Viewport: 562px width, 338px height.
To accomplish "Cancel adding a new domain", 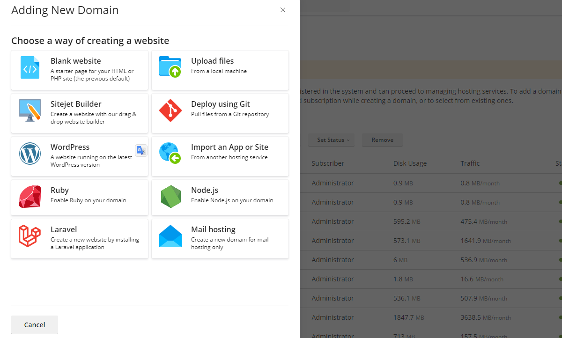I will 35,325.
